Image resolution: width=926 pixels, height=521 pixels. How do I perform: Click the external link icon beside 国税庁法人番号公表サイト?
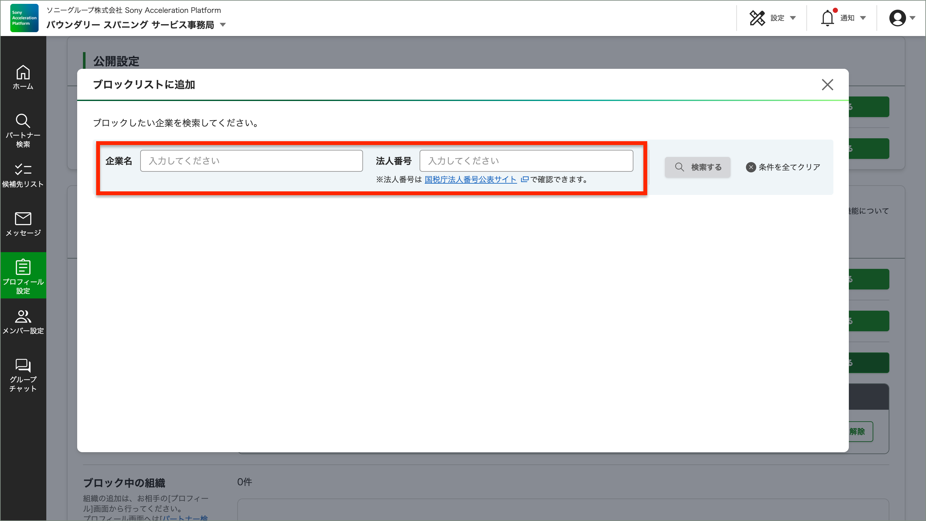tap(524, 179)
